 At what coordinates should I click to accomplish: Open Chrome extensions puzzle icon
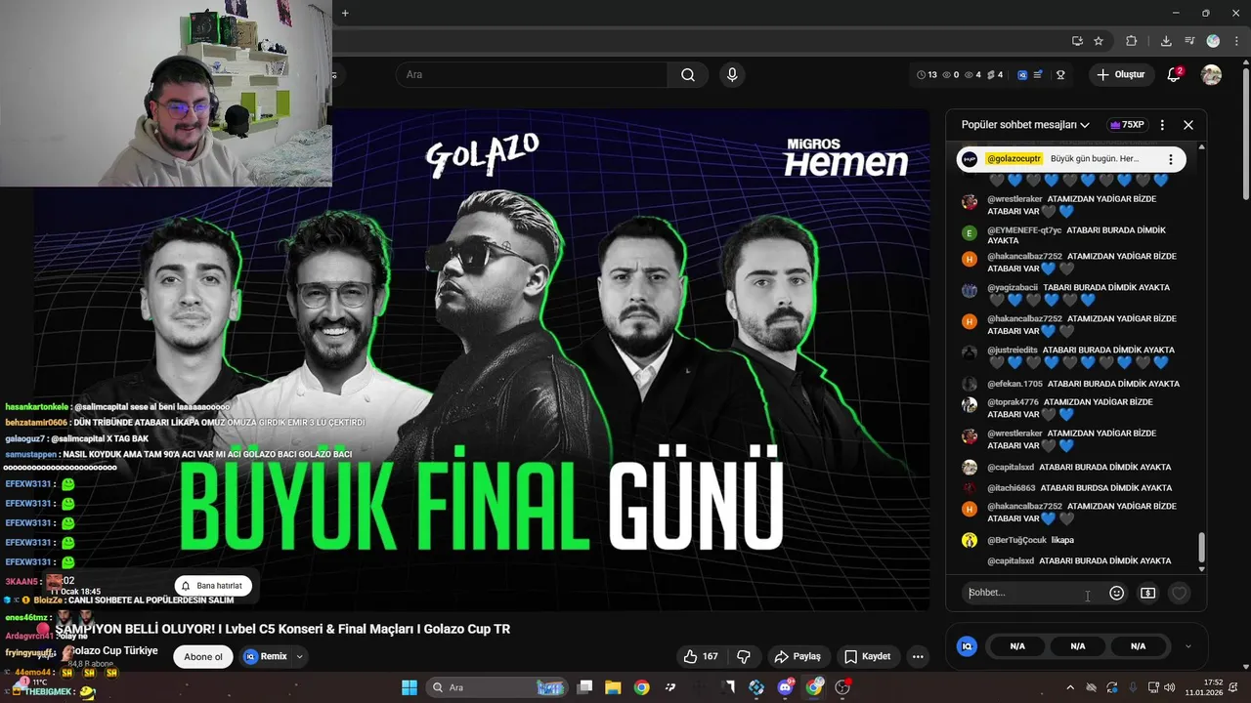(x=1132, y=41)
